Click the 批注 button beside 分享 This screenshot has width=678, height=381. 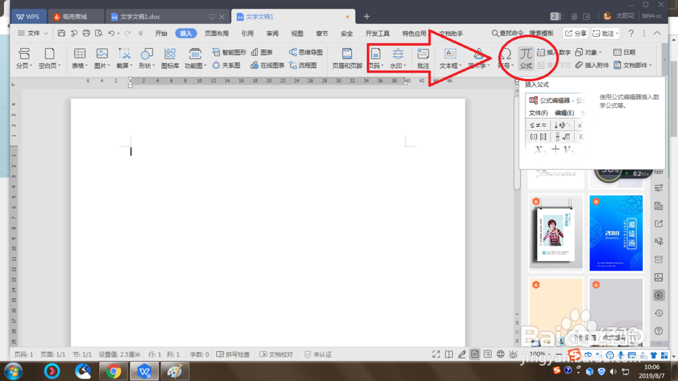[605, 33]
